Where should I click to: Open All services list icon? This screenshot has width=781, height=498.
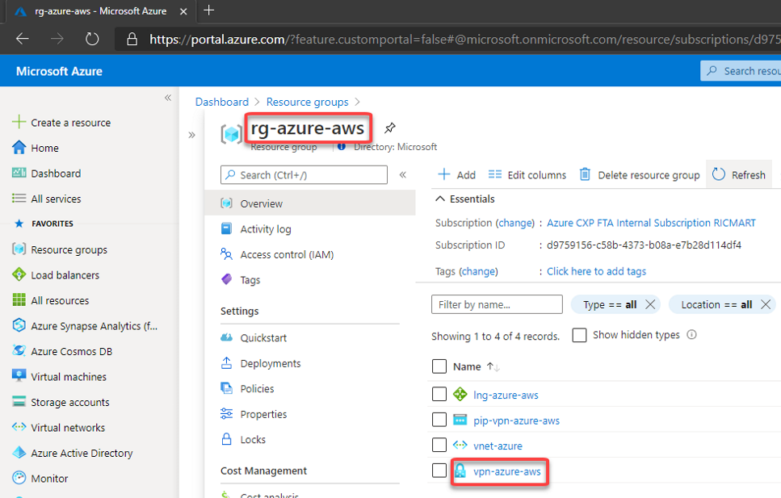(19, 199)
